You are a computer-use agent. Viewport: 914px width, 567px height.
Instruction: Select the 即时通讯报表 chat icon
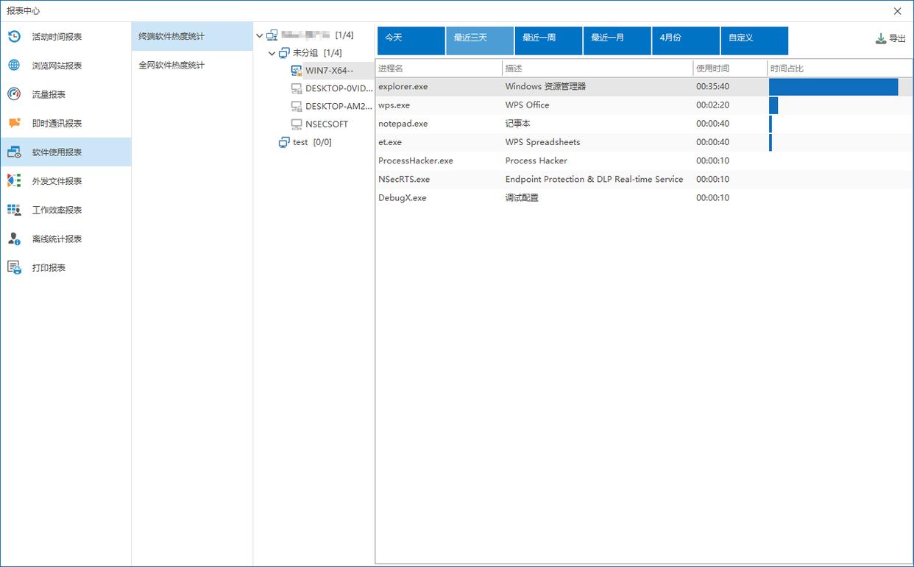(x=14, y=123)
